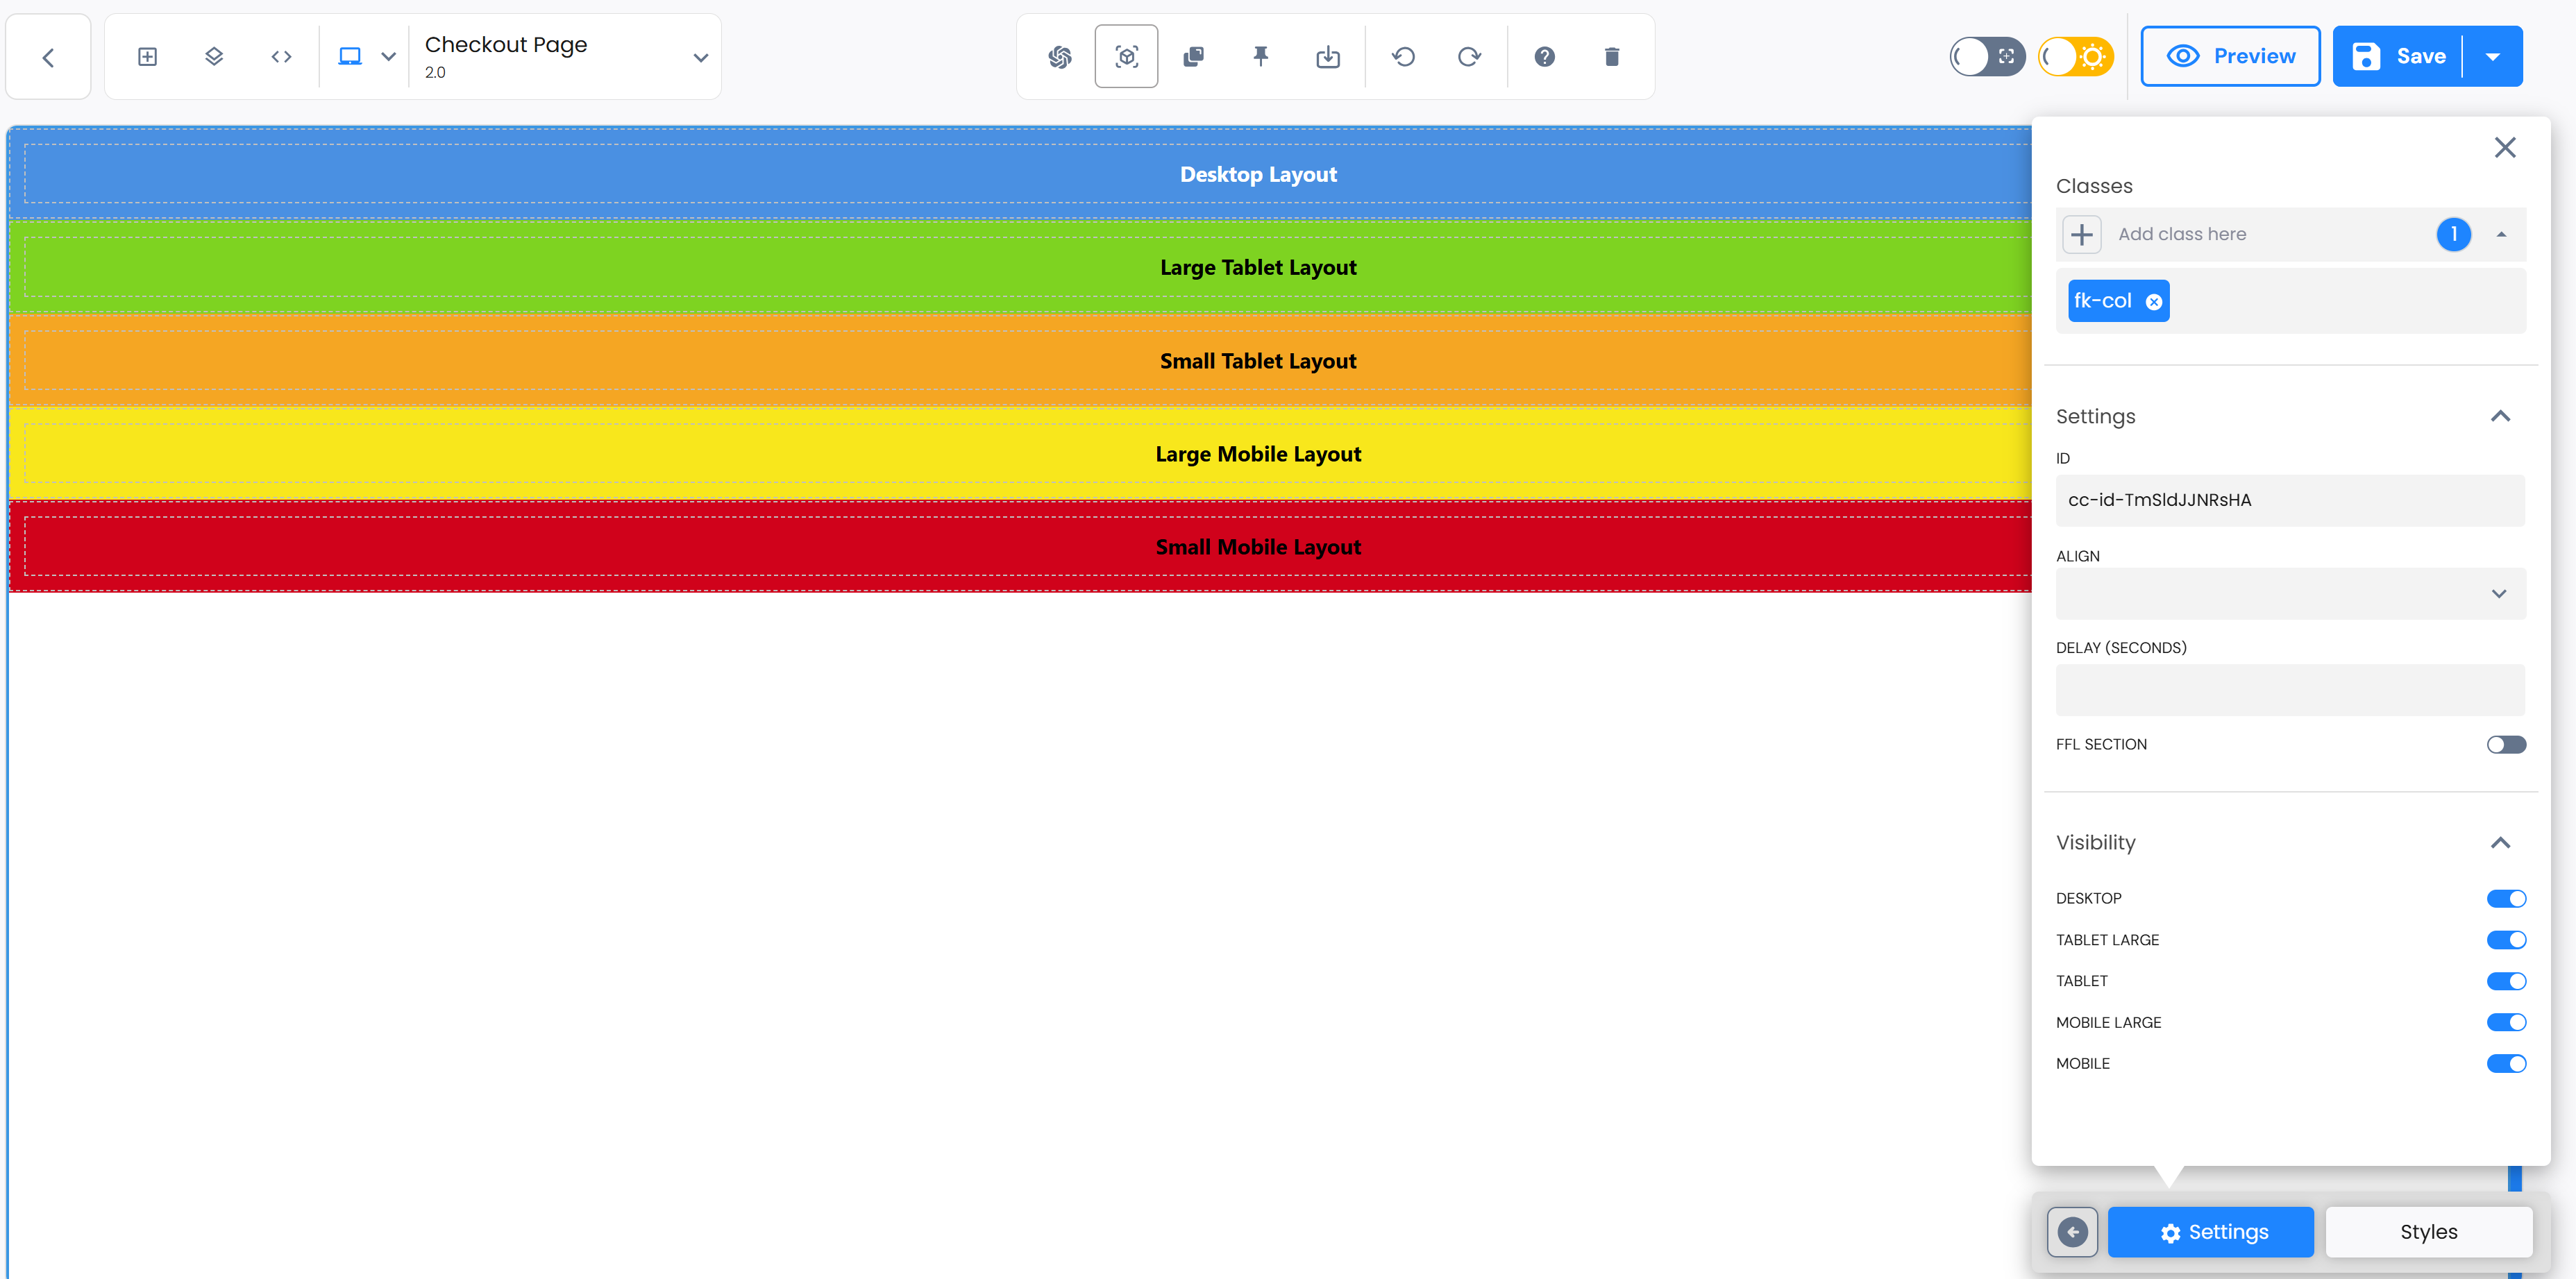Click the trash delete icon
The height and width of the screenshot is (1279, 2576).
(1611, 57)
